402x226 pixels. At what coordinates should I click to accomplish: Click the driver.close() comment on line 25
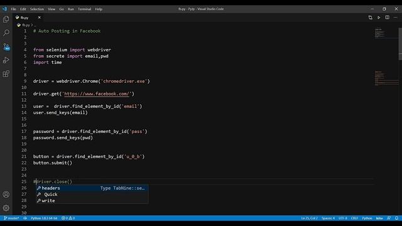point(53,181)
